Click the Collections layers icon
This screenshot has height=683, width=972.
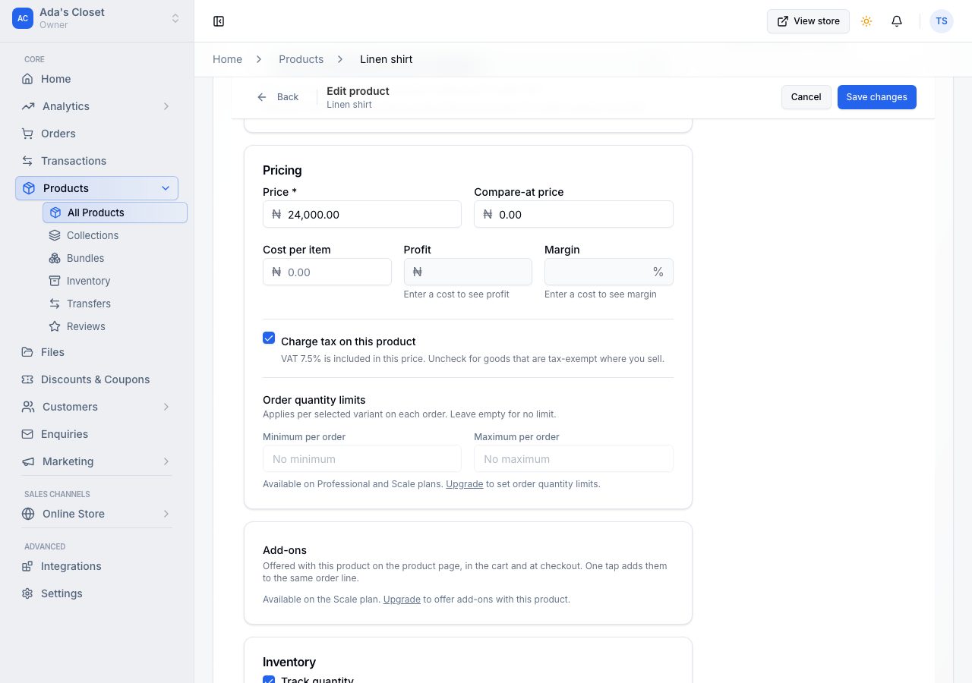55,235
